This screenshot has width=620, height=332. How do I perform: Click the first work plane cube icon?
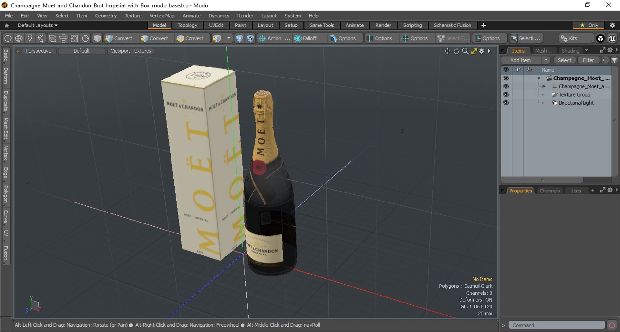240,38
